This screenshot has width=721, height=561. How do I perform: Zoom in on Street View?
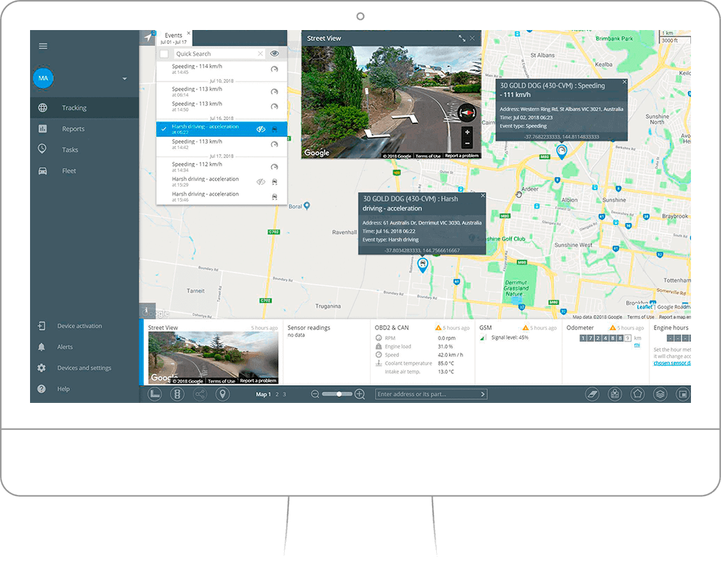[x=467, y=132]
